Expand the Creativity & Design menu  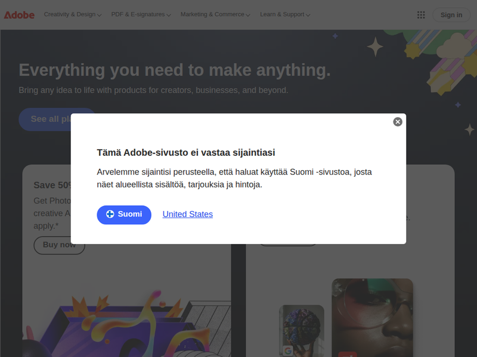(x=72, y=15)
